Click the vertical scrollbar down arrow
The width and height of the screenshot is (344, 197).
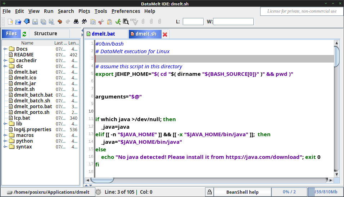tap(336, 174)
